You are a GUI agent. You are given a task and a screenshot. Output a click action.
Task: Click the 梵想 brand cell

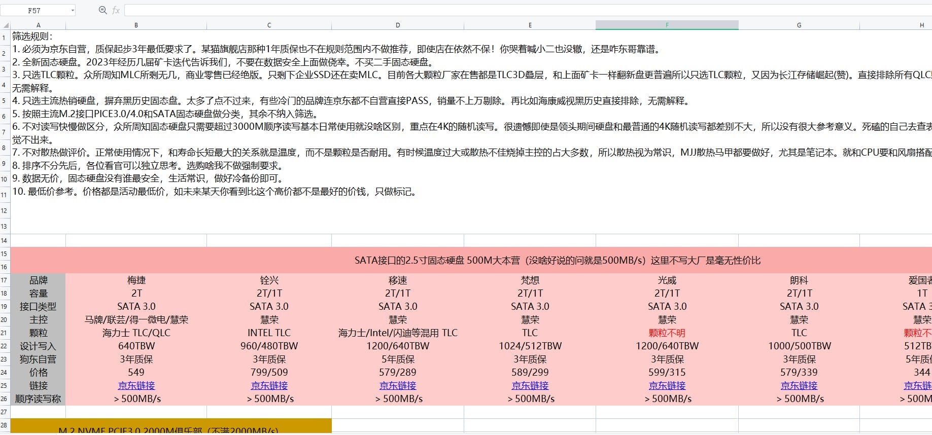(x=530, y=280)
